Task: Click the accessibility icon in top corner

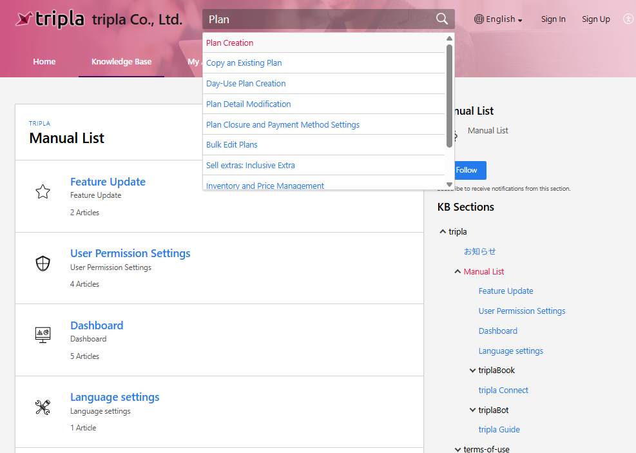Action: pos(628,19)
